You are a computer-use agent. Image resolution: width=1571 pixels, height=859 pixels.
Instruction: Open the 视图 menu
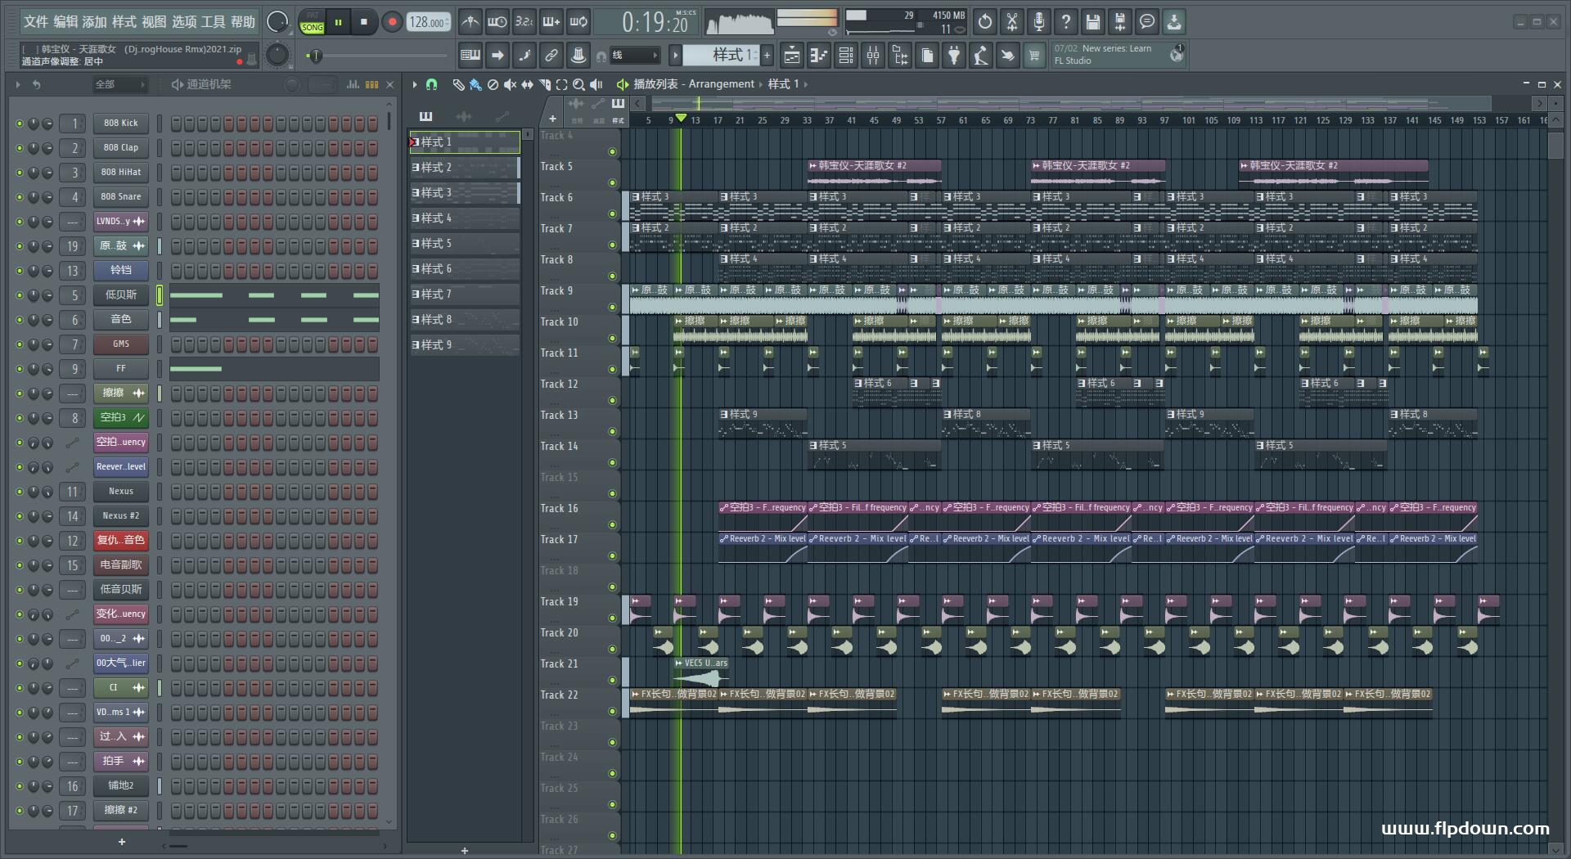tap(154, 21)
